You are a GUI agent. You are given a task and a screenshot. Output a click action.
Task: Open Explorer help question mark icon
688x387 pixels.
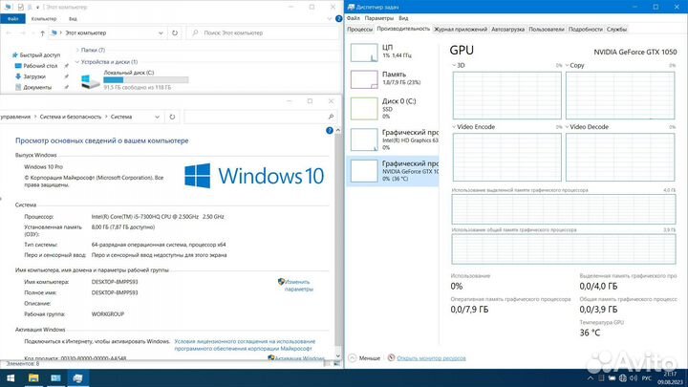[338, 19]
